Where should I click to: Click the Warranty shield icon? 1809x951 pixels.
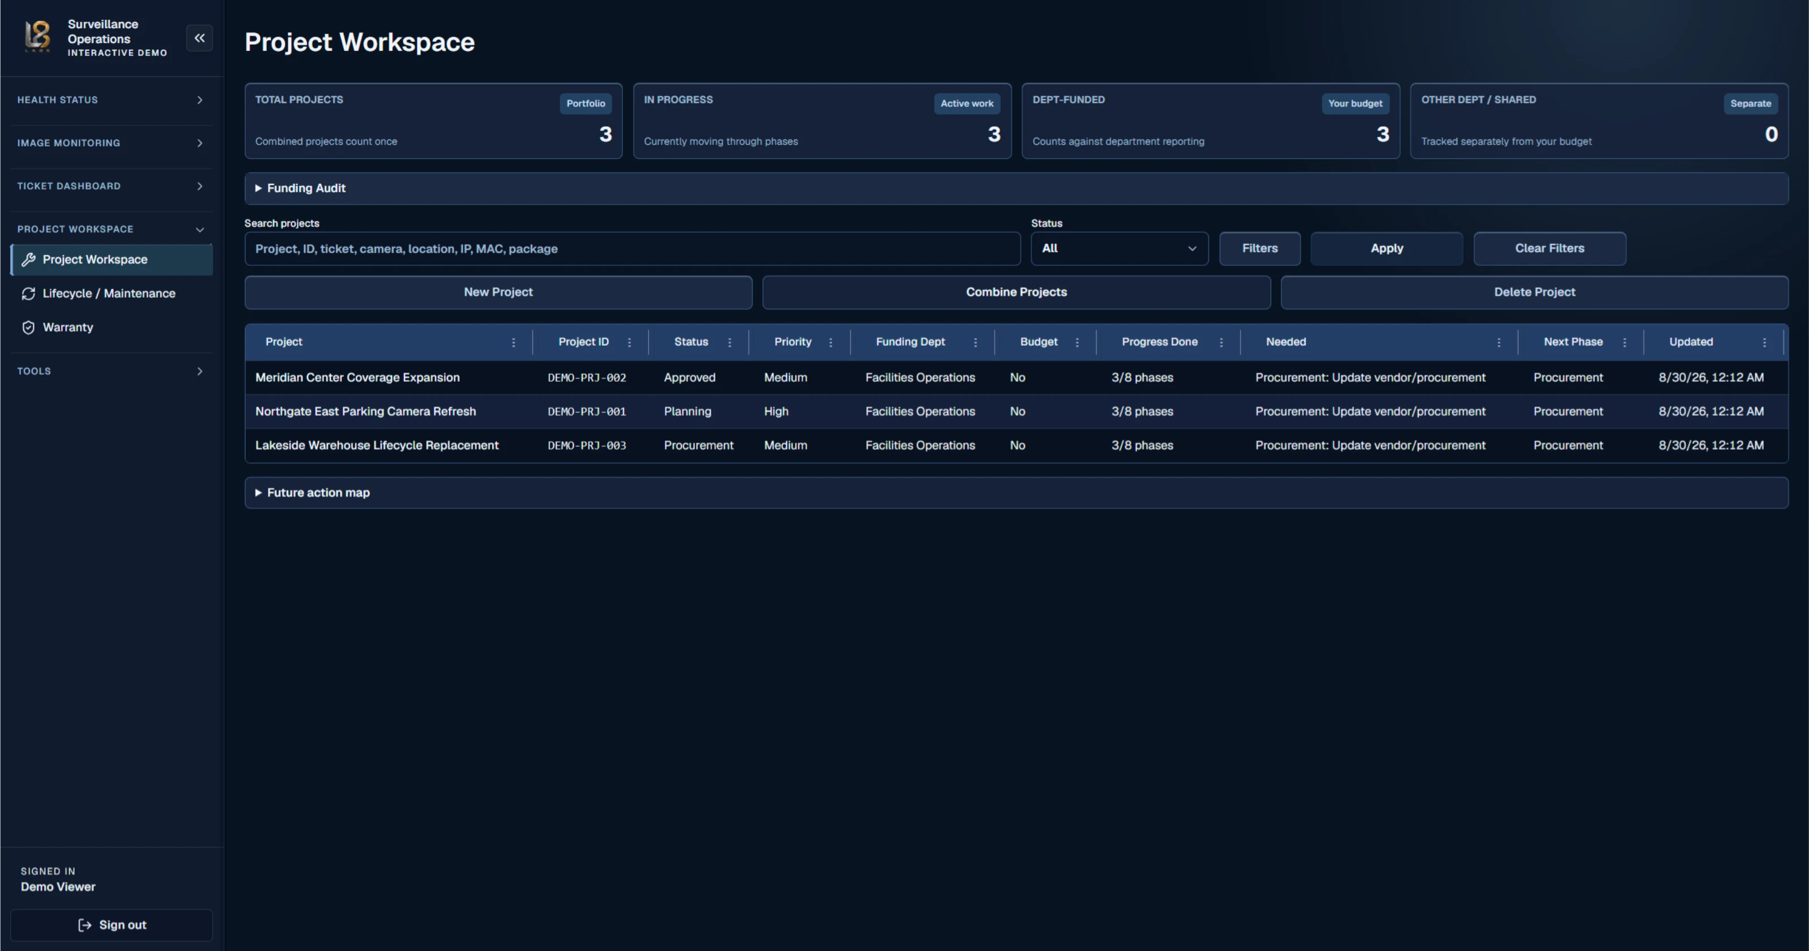[x=28, y=328]
